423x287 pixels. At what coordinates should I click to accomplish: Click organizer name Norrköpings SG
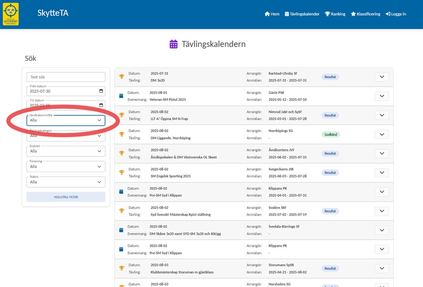280,131
